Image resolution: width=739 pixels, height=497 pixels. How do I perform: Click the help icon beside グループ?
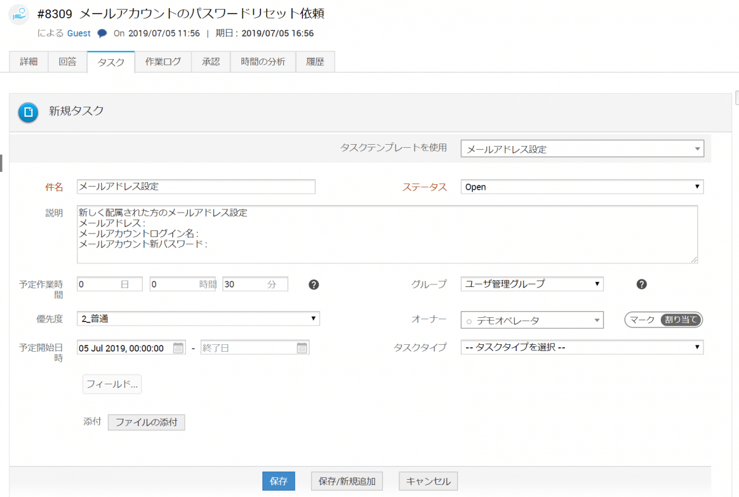pyautogui.click(x=641, y=284)
